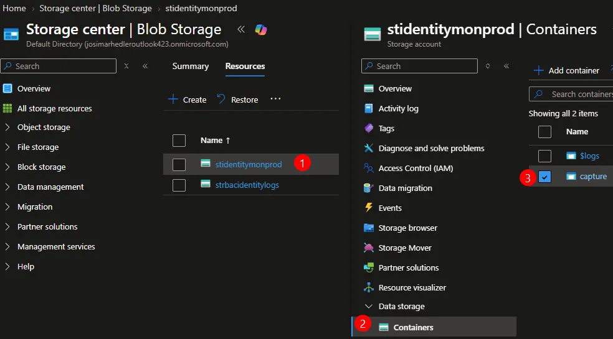Open strbacidentitylogs resource link

(247, 185)
